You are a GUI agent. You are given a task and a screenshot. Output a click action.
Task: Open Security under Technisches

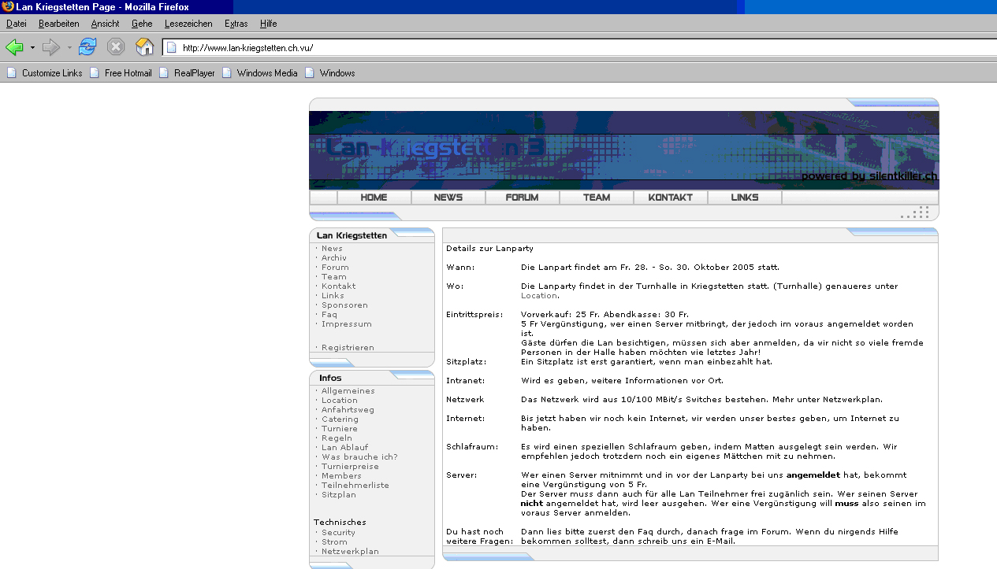pos(339,533)
